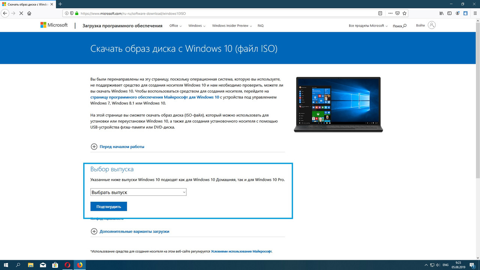Save page to Pocket icon
The image size is (480, 270).
tap(397, 13)
